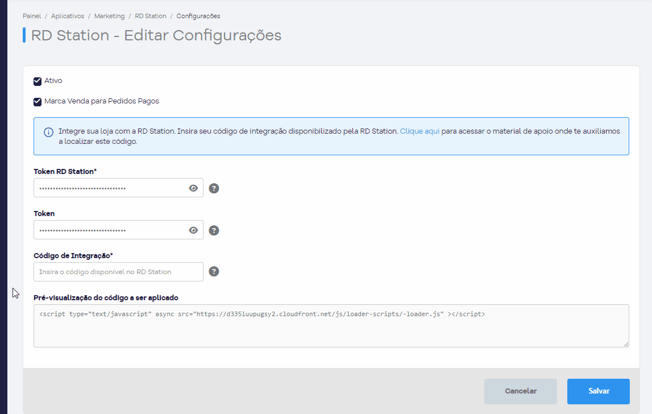Reveal the Token field value with eye icon

pos(193,230)
